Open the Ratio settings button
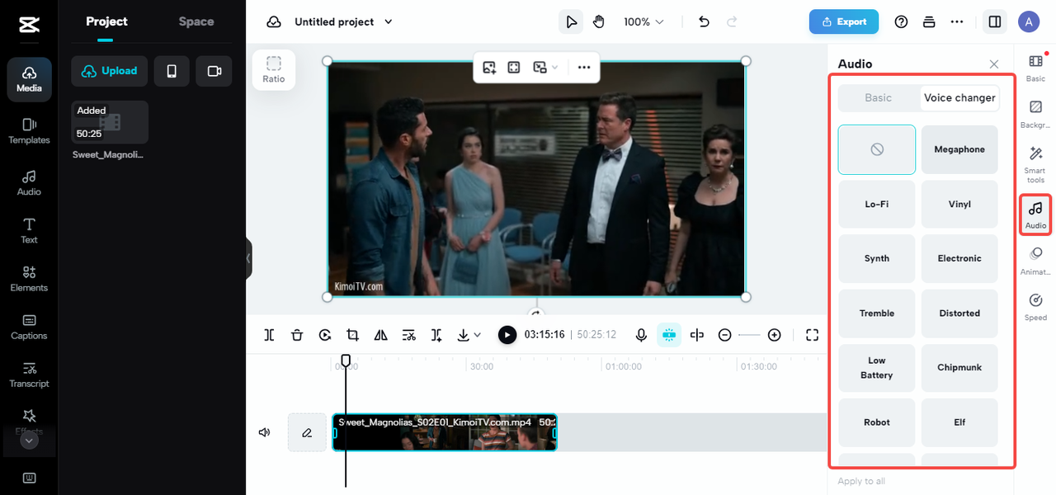Screen dimensions: 1056x495 coord(274,69)
